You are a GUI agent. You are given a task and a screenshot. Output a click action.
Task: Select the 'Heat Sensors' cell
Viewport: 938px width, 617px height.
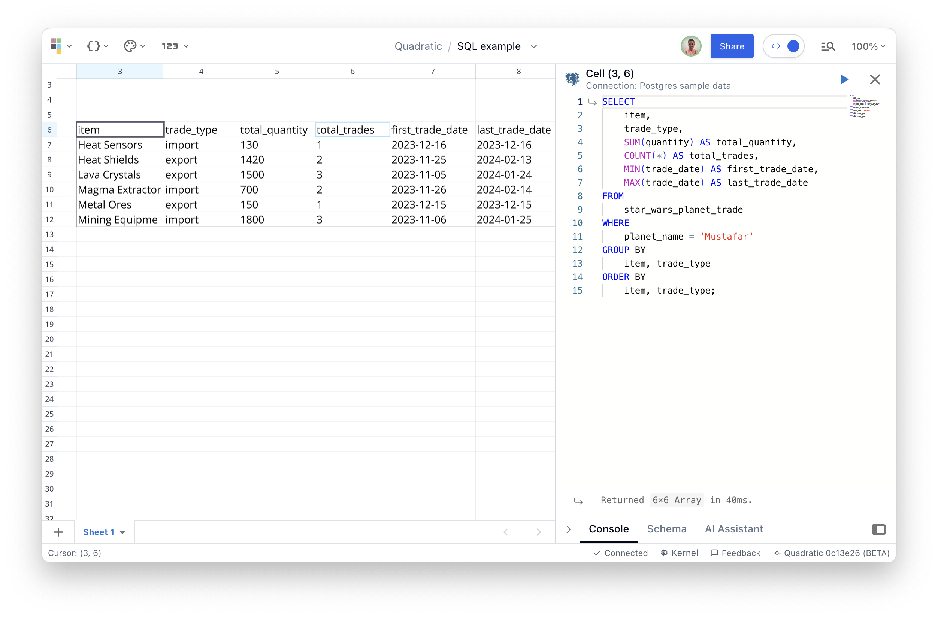[x=120, y=145]
